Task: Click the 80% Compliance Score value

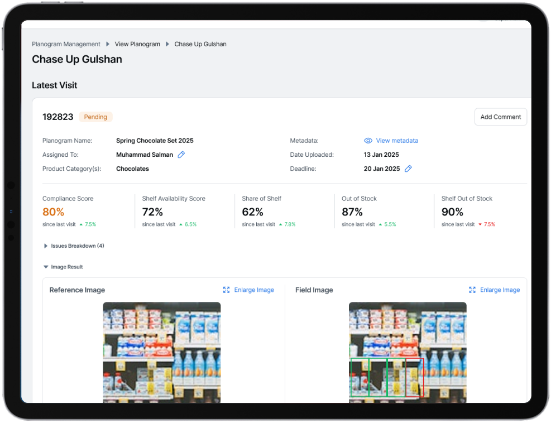Action: point(54,212)
